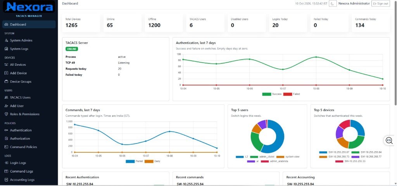This screenshot has height=186, width=397.
Task: Open the Login Logs link
Action: [29, 163]
